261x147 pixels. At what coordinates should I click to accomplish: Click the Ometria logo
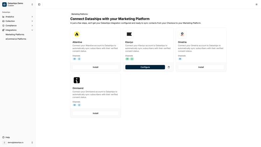[182, 34]
